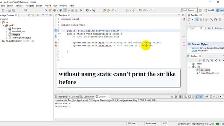Run the program with the green Run button
Viewport: 224px width, 126px height.
click(x=87, y=10)
